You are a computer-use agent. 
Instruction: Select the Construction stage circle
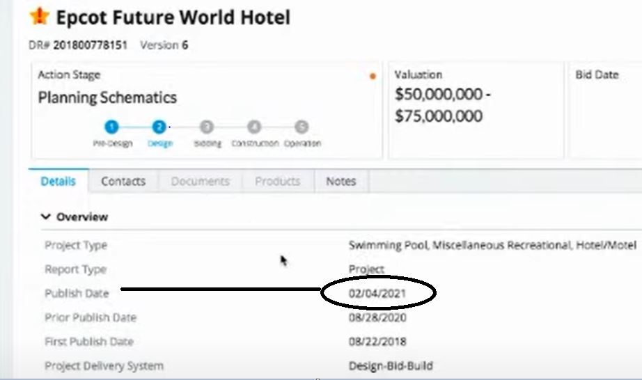tap(254, 127)
